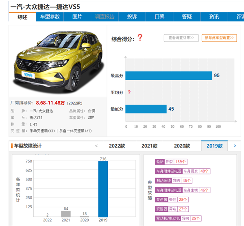Click the 2020 bar labeled 18
The width and height of the screenshot is (244, 226).
[85, 216]
